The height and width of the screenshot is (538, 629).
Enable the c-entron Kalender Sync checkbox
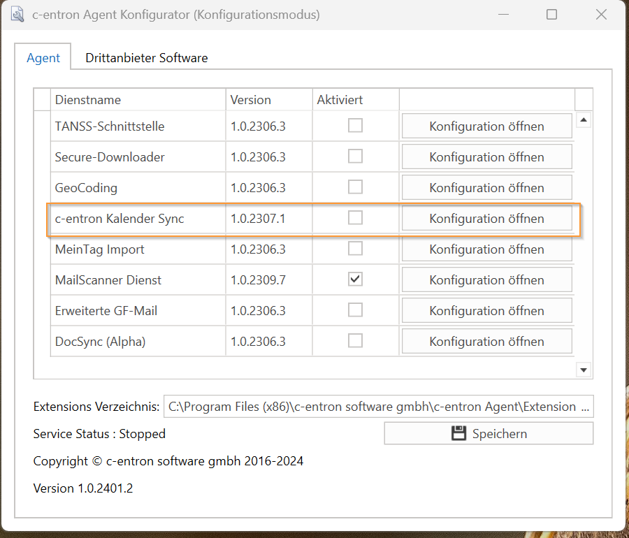point(356,218)
